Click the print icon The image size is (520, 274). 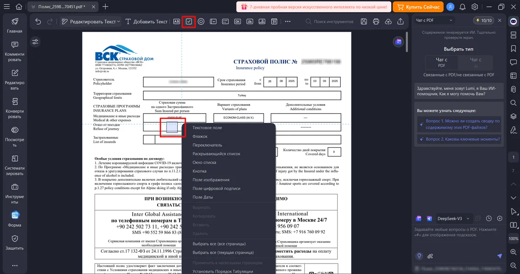click(376, 21)
